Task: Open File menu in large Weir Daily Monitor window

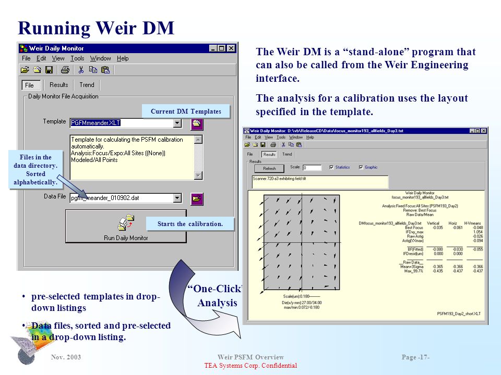Action: 26,58
